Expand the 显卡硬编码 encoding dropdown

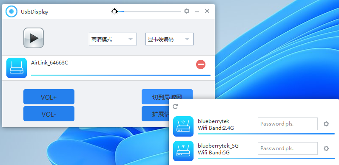coord(169,39)
